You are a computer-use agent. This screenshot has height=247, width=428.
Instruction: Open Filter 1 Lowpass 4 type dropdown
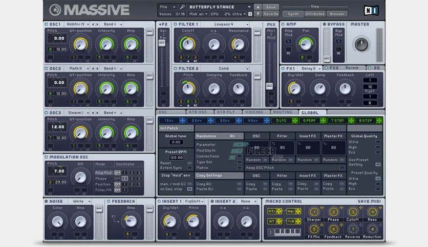(x=226, y=24)
